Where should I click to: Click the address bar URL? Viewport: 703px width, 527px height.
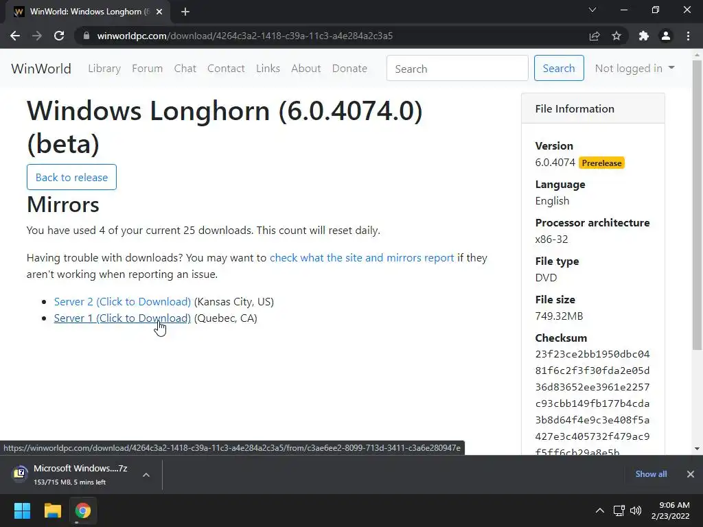click(x=245, y=36)
